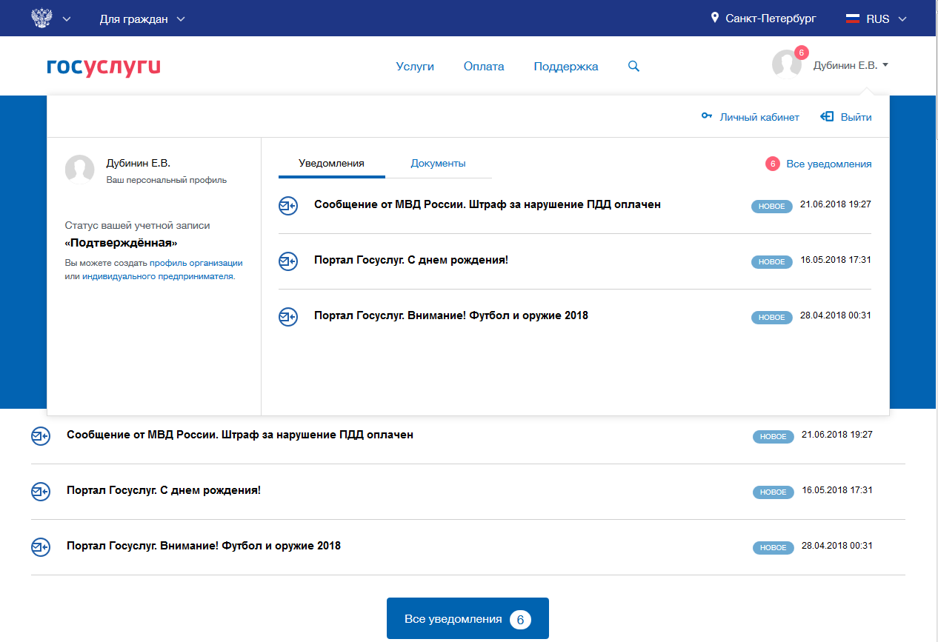This screenshot has height=642, width=938.
Task: Open МВД России fine-paid notification in panel
Action: click(x=487, y=204)
